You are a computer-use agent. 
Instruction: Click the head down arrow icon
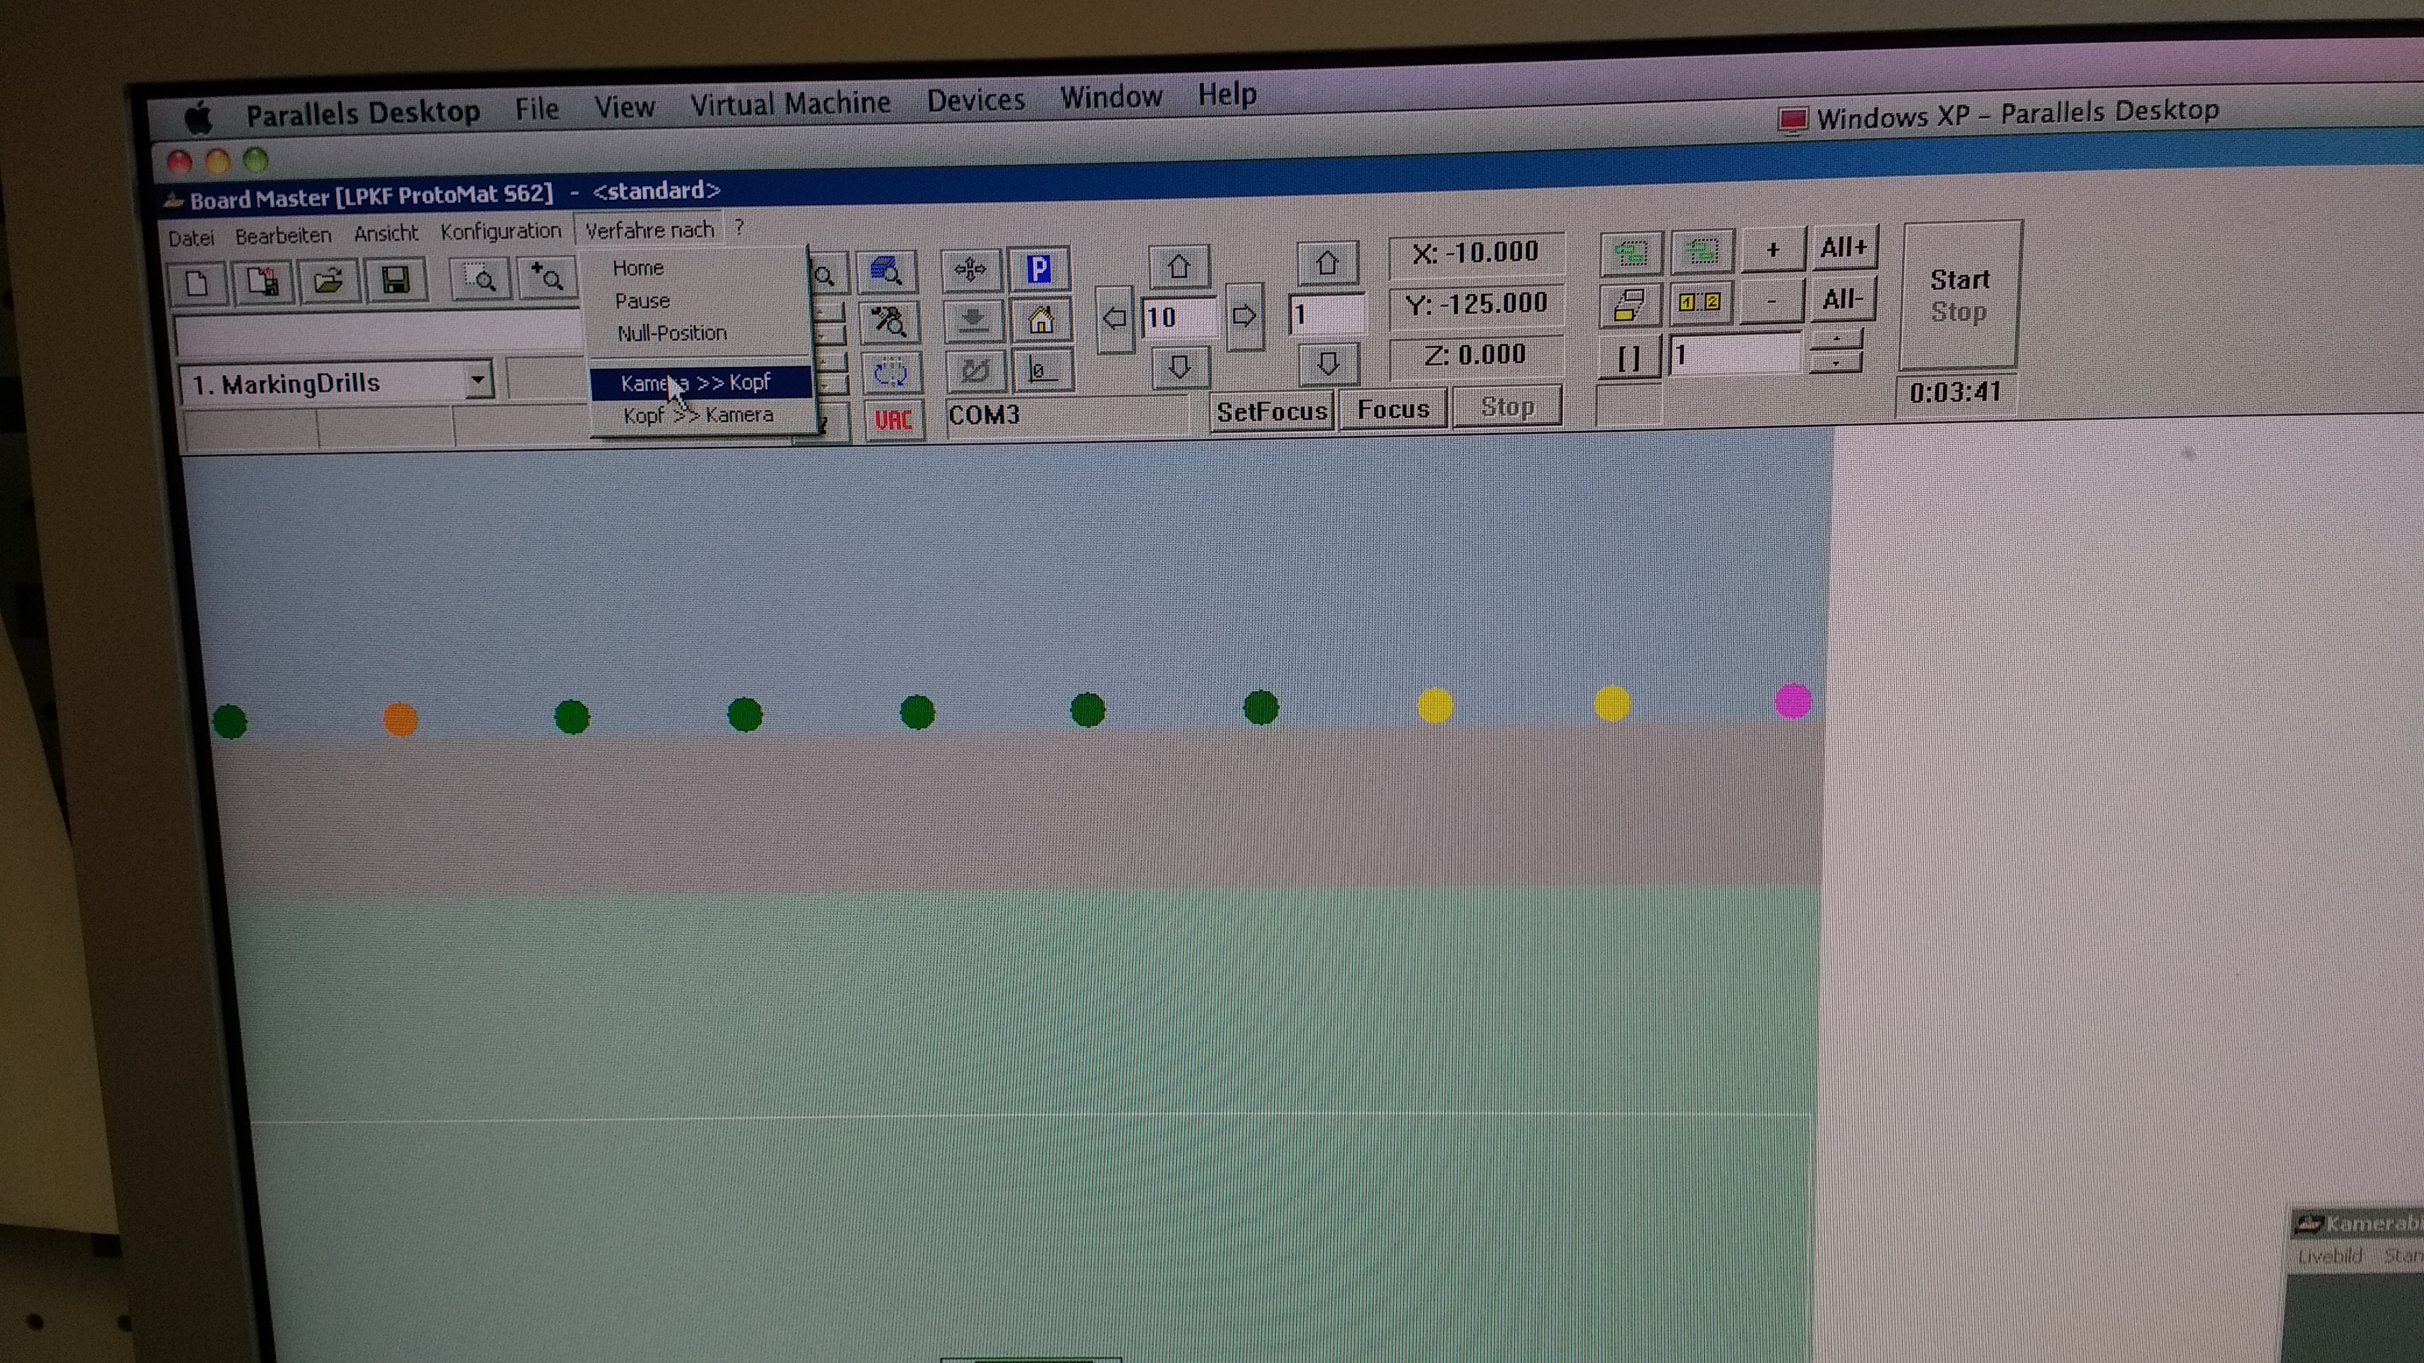click(x=972, y=321)
